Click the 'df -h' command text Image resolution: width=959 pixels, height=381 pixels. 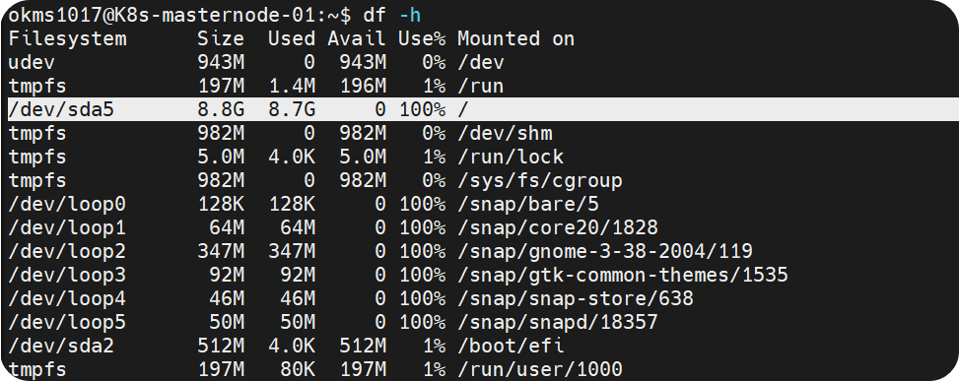pyautogui.click(x=391, y=16)
